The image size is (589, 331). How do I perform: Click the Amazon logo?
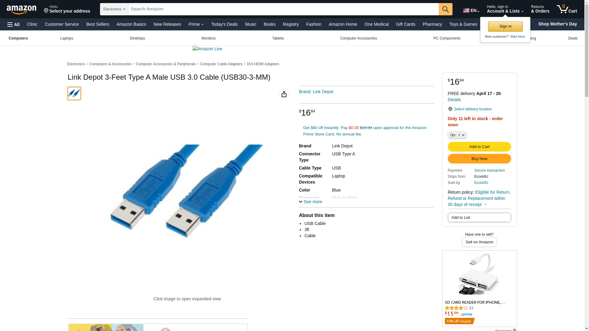[21, 10]
